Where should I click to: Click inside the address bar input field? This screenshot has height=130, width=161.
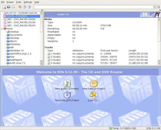[94, 7]
